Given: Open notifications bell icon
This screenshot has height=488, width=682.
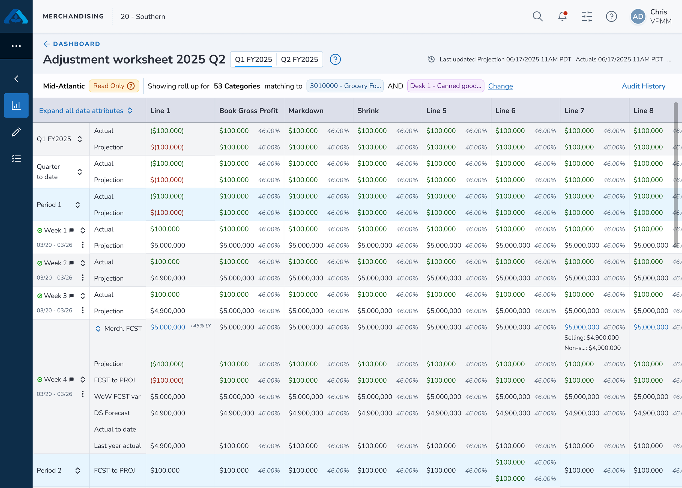Looking at the screenshot, I should [562, 17].
